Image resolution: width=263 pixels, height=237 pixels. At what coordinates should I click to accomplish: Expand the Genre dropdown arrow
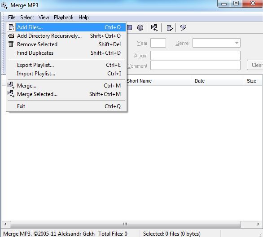point(237,43)
